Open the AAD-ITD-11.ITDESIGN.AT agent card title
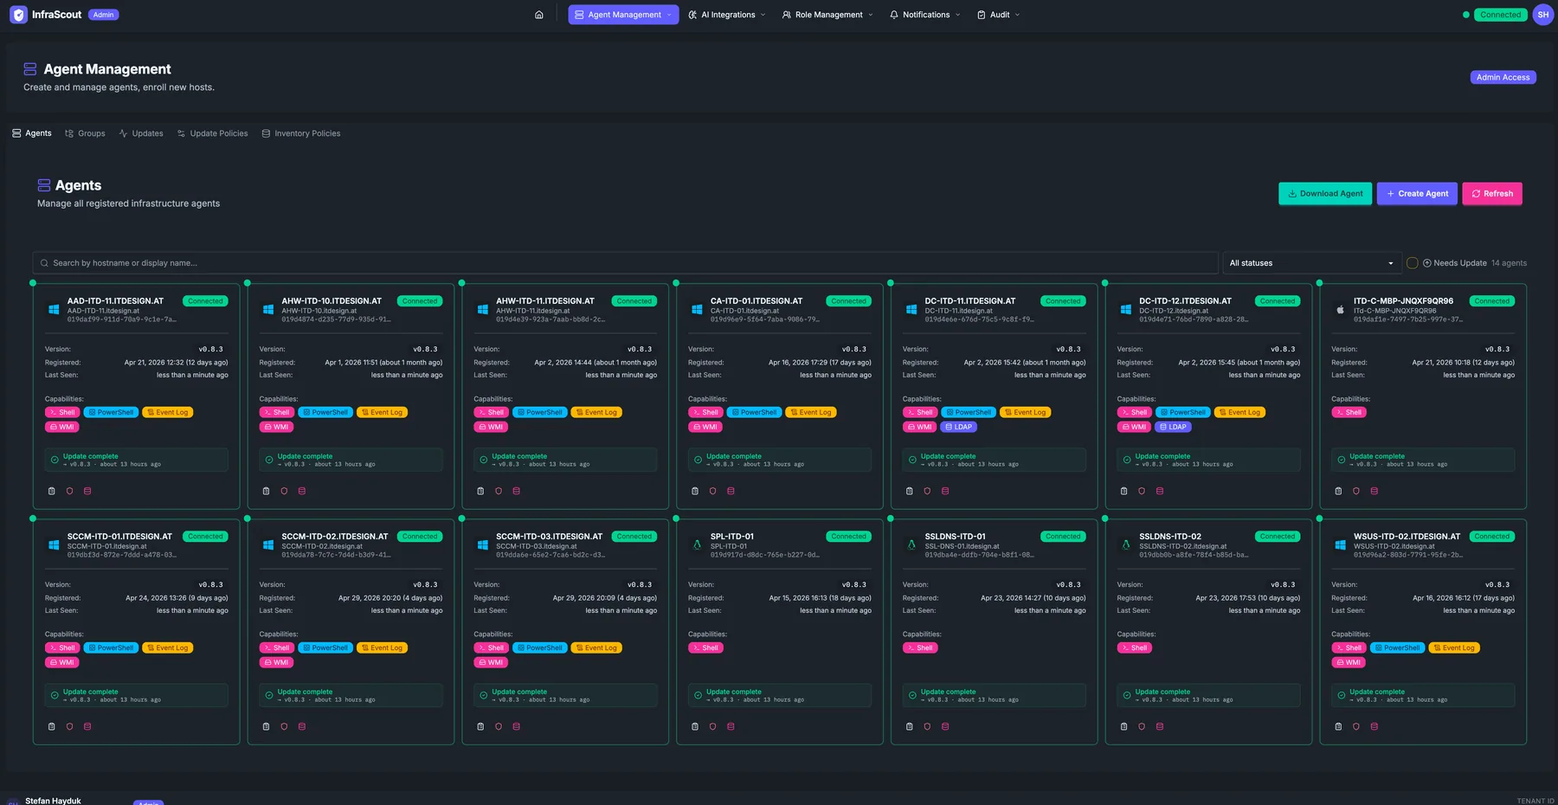The image size is (1558, 805). pos(115,301)
